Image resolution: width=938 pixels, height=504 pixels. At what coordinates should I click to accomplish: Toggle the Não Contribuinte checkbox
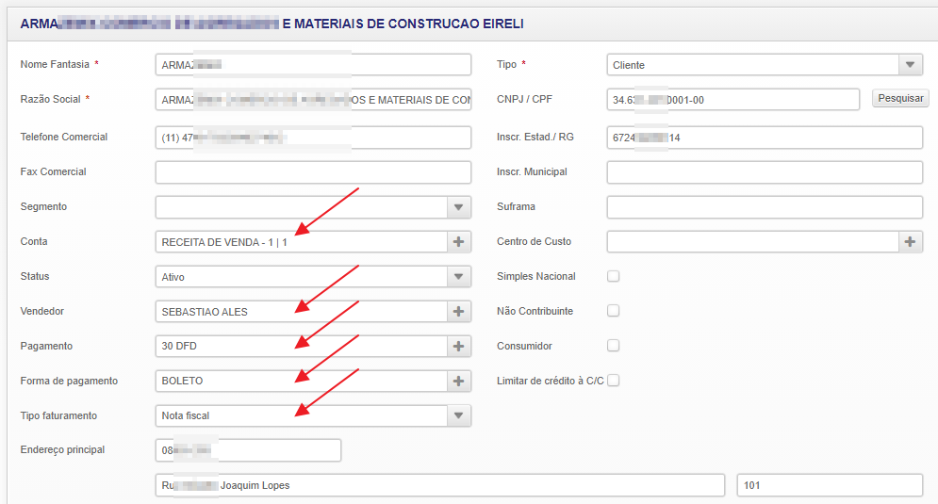[614, 311]
